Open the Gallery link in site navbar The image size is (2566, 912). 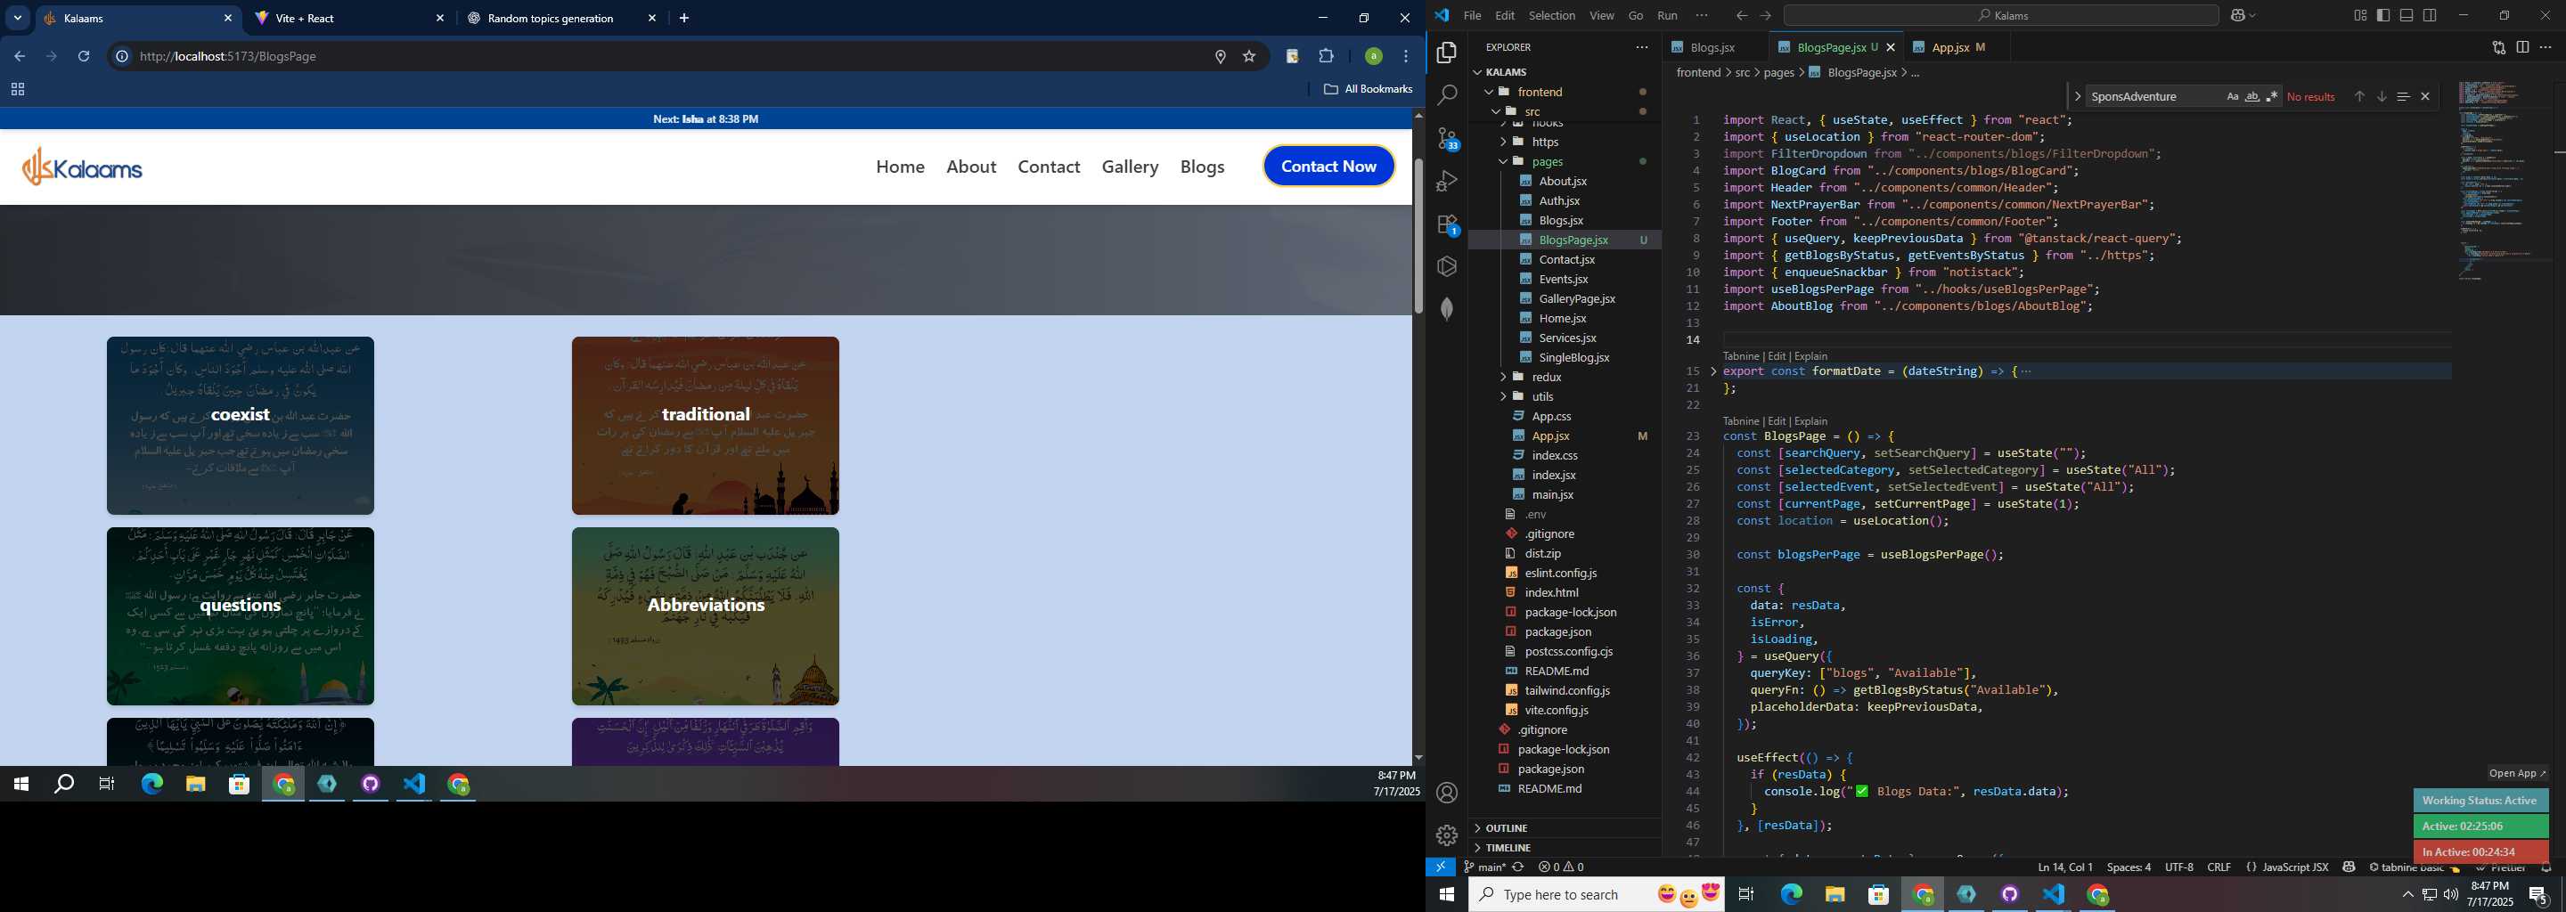(x=1130, y=167)
